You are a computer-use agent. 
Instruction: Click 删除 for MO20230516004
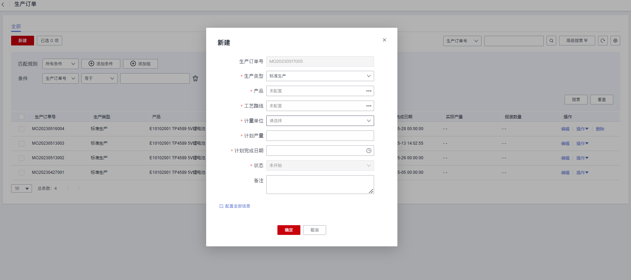600,129
